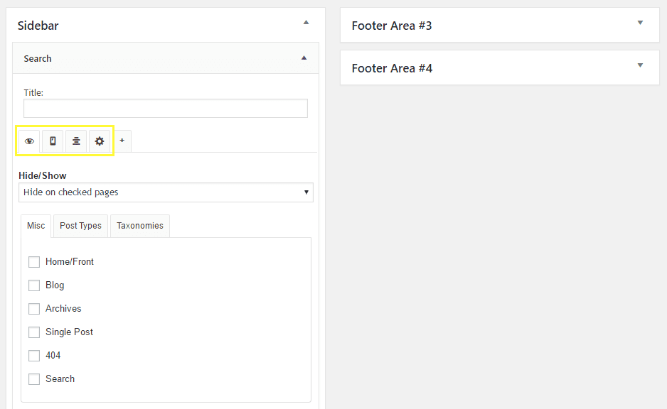The image size is (667, 409).
Task: Check the Archives checkbox
Action: (x=34, y=308)
